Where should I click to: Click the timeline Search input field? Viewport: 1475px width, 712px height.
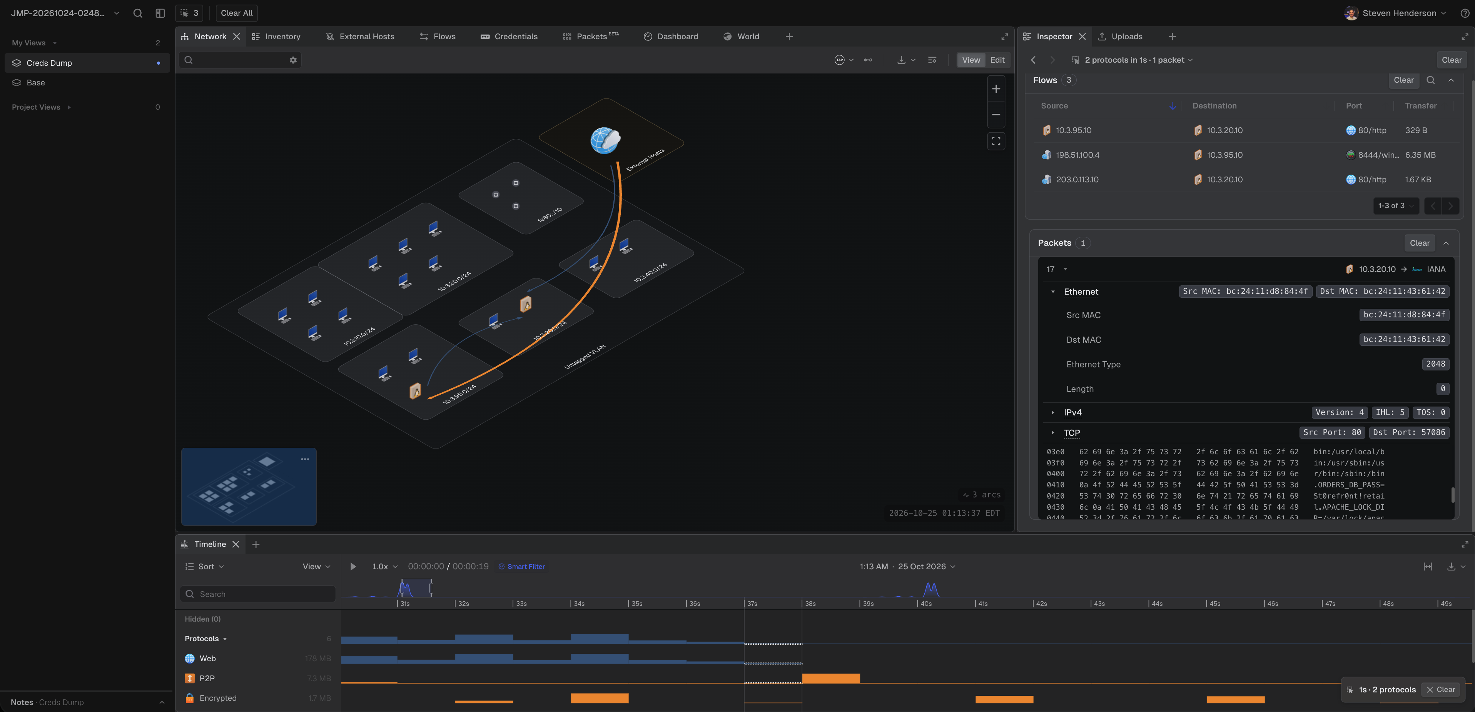pyautogui.click(x=258, y=594)
